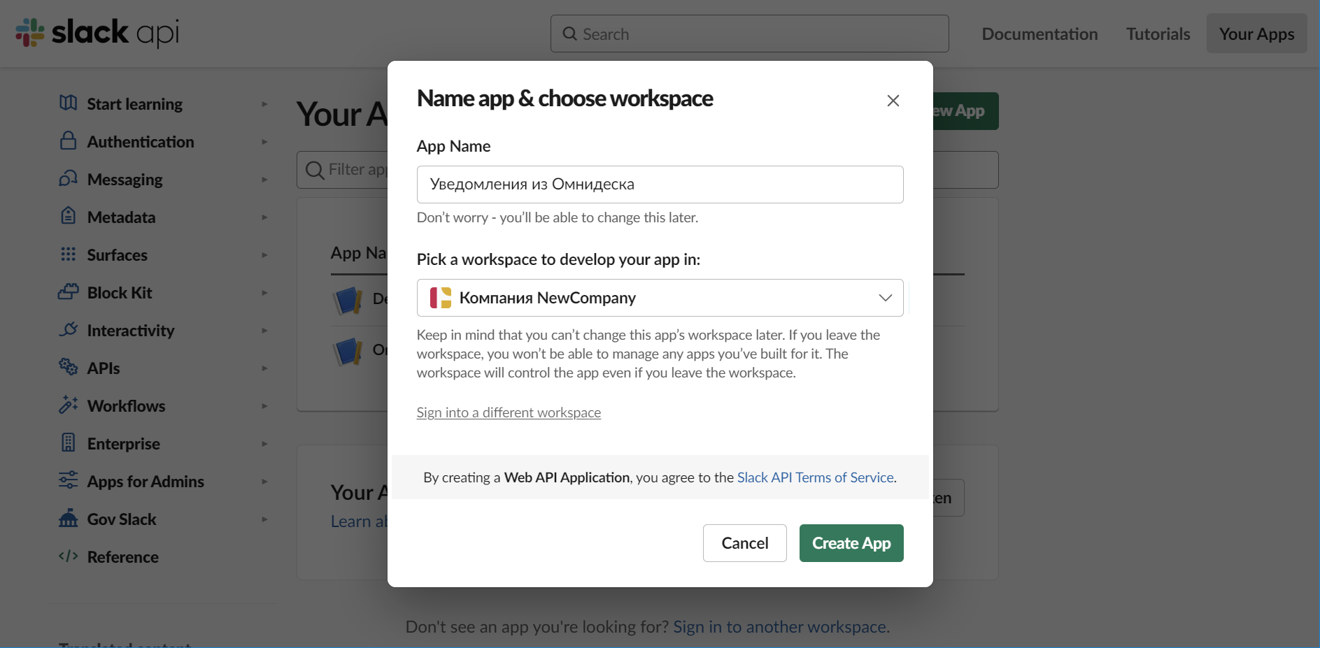Click the NewCompany workspace logo icon

pos(441,298)
